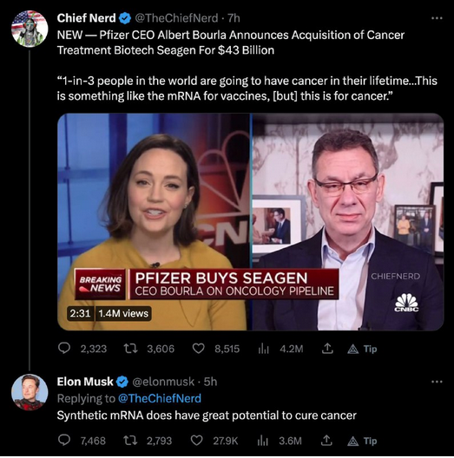Share Chief Nerd's tweet via upload icon

click(x=327, y=349)
